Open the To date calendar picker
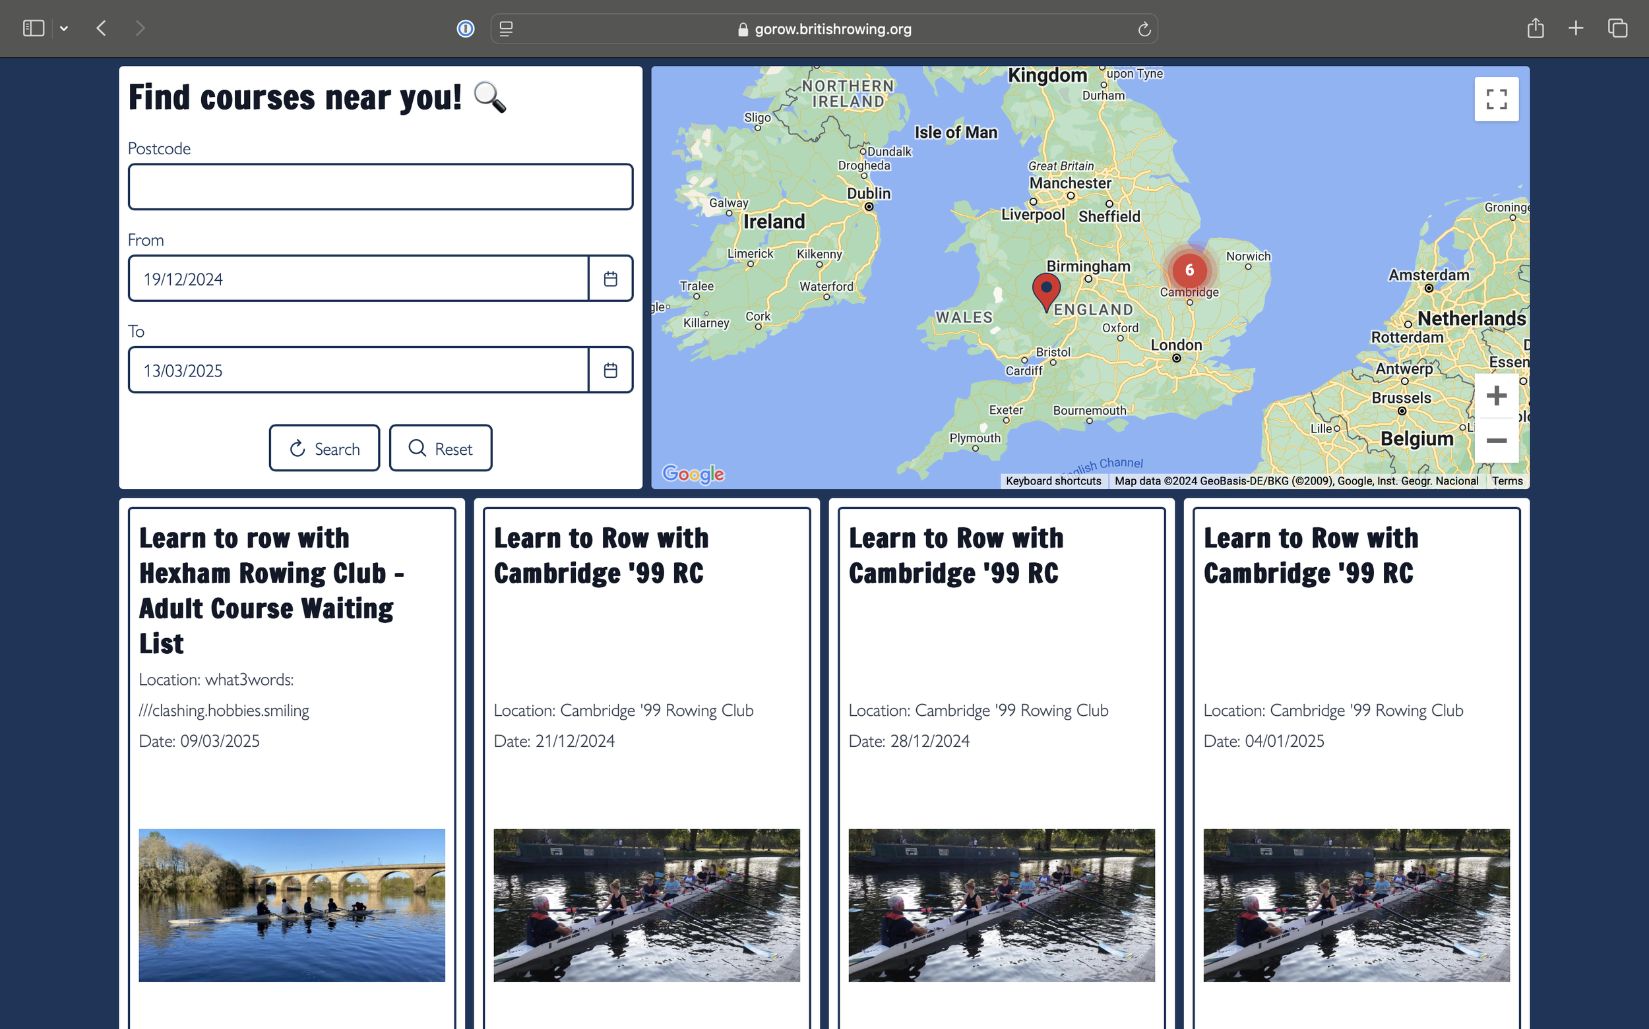The image size is (1649, 1029). (610, 370)
